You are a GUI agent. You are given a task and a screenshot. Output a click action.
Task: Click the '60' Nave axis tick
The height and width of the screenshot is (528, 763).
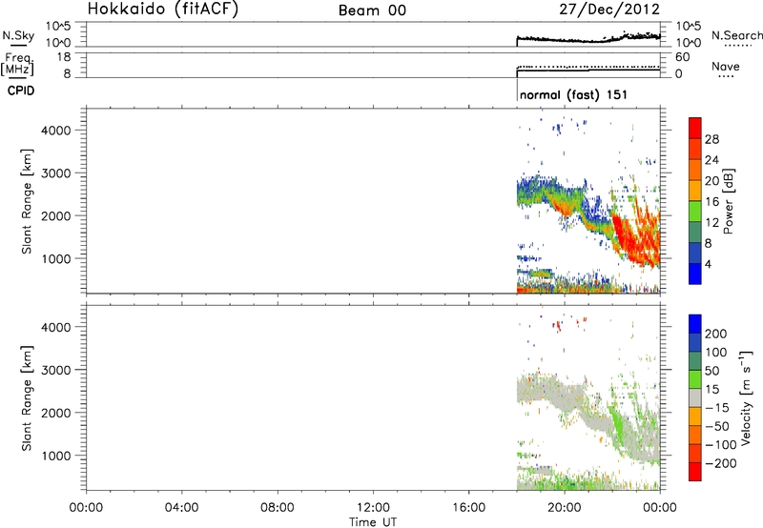click(x=683, y=57)
